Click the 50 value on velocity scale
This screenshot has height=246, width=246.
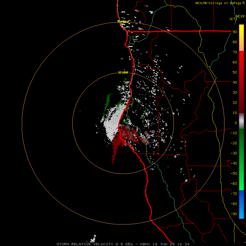coord(235,72)
